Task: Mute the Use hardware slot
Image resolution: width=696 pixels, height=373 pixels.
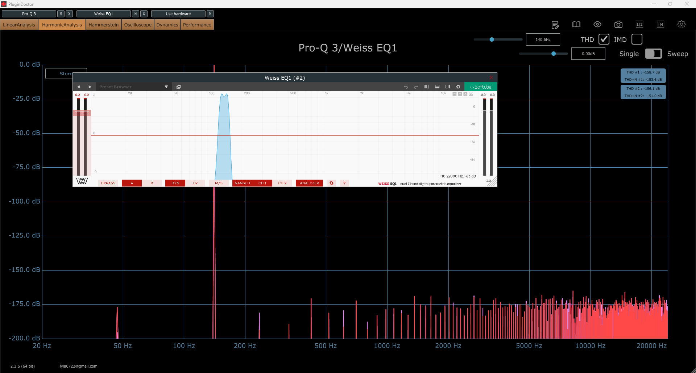Action: (210, 14)
